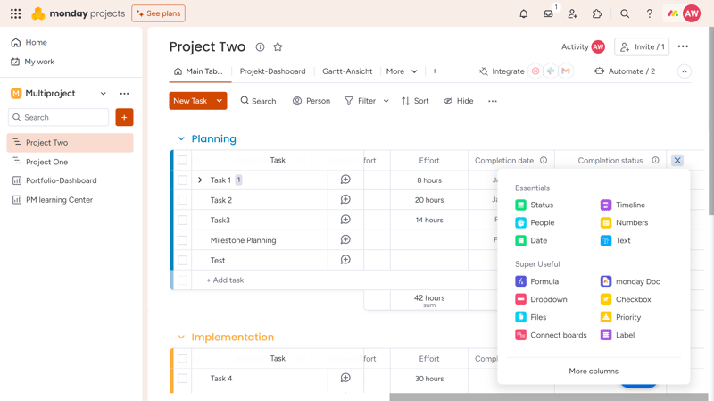714x401 pixels.
Task: Select the Milestone Planning row checkbox
Action: (x=183, y=240)
